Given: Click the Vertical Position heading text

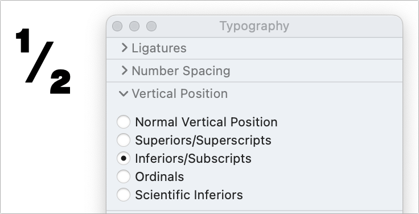Looking at the screenshot, I should tap(179, 93).
